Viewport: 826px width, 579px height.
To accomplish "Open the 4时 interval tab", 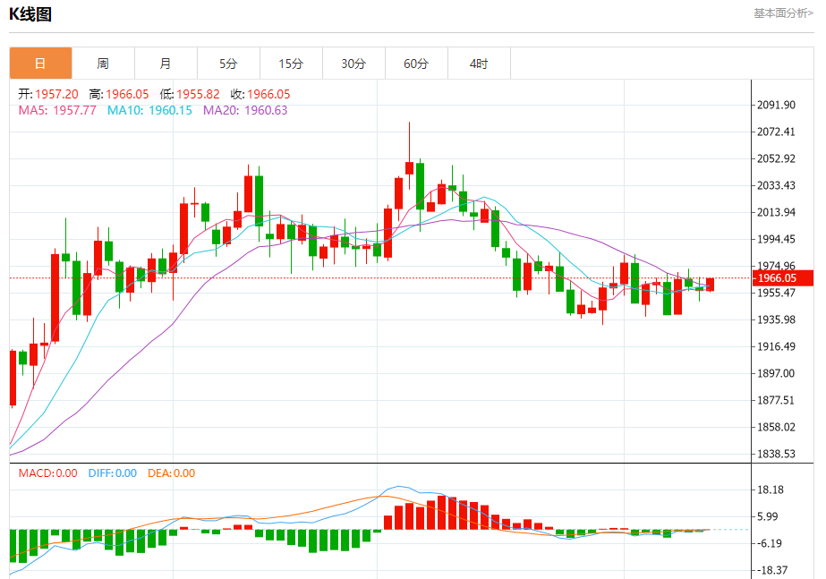I will pos(480,64).
